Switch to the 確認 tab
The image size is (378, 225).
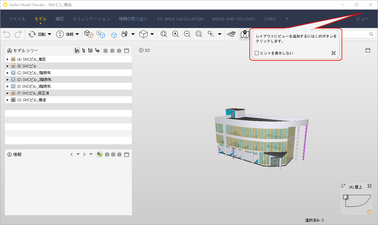pos(60,19)
